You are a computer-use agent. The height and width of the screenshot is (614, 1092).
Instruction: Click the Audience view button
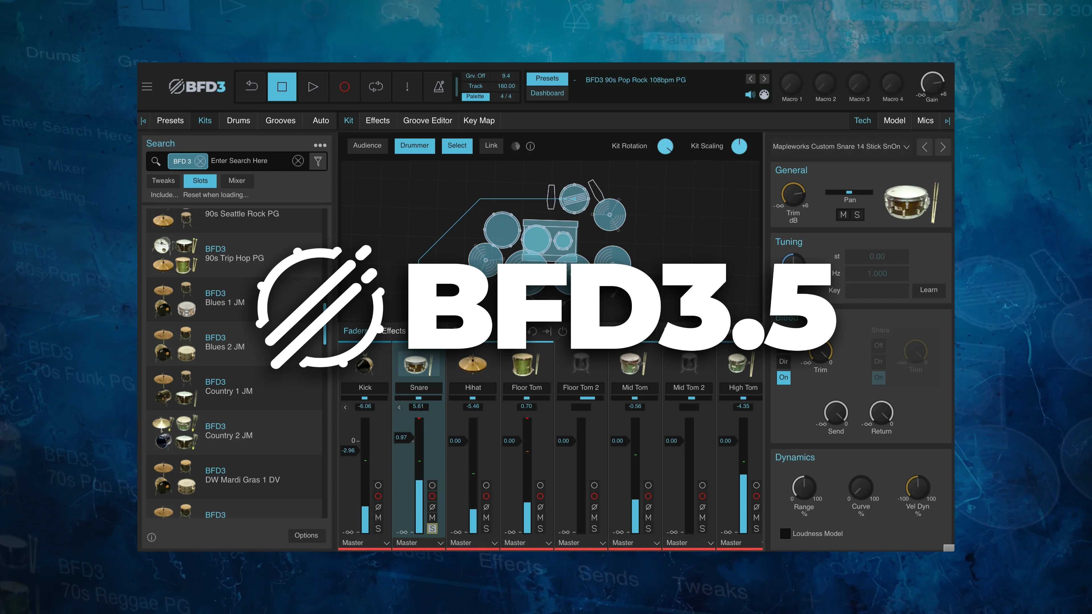367,145
